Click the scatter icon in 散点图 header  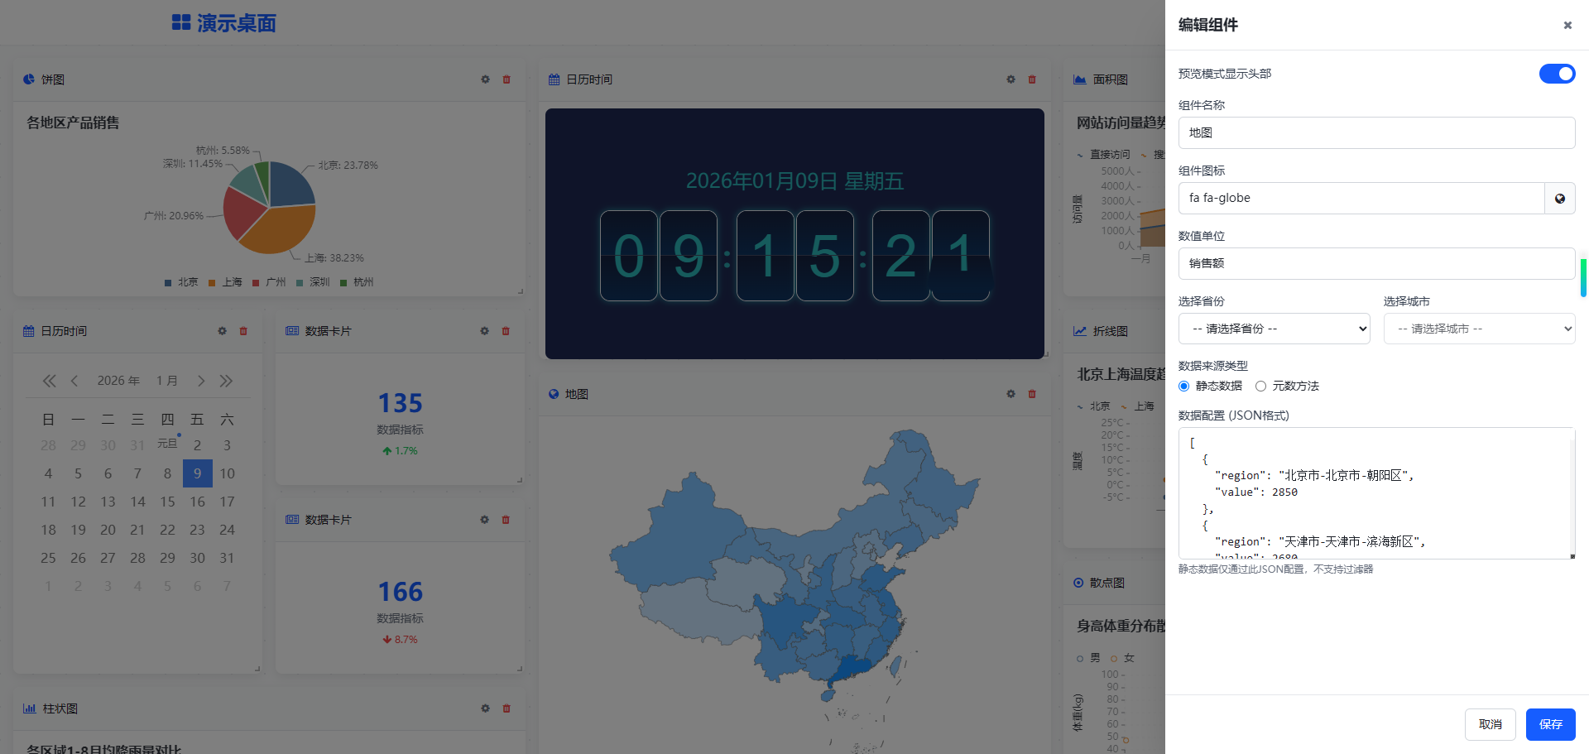pyautogui.click(x=1078, y=582)
